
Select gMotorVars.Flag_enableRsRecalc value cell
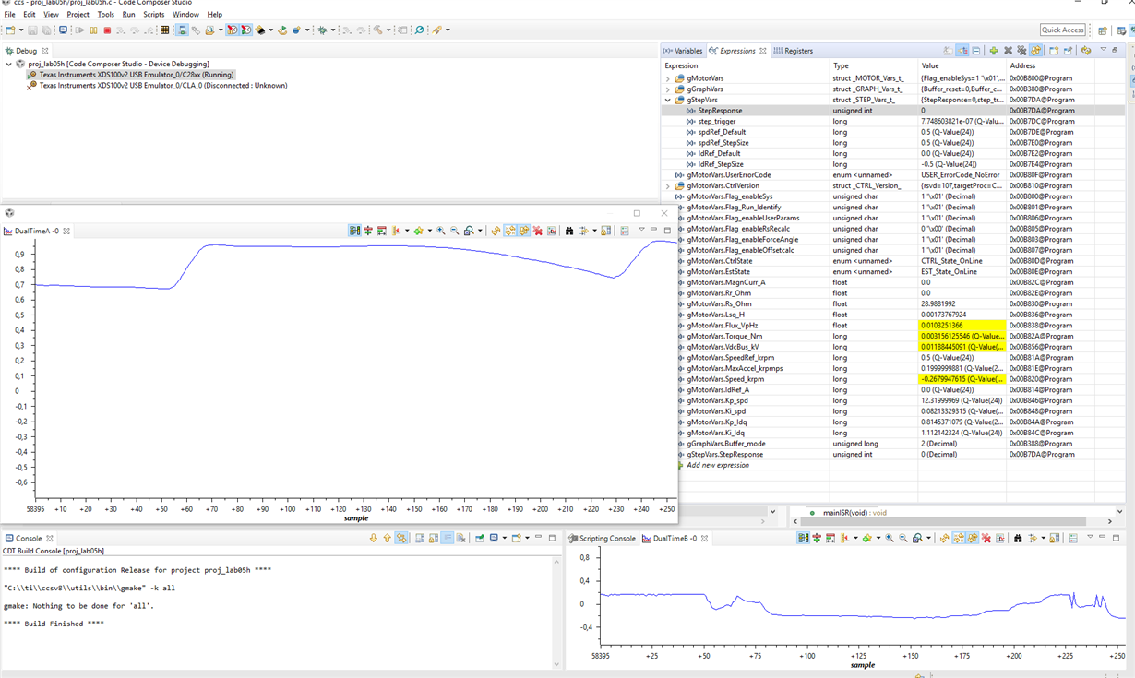tap(962, 229)
